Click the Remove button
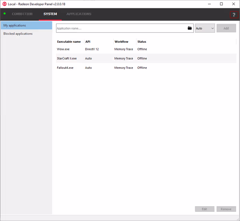 (226, 209)
